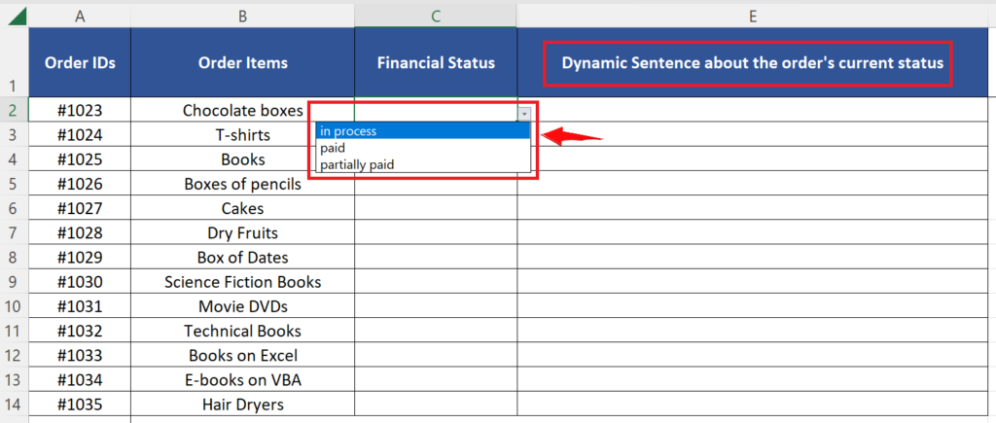Select the cell with #1029
The height and width of the screenshot is (423, 996).
tap(80, 258)
